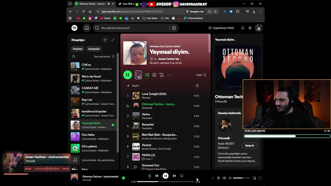
Task: Click Uygulamayı Yükle button
Action: [221, 28]
